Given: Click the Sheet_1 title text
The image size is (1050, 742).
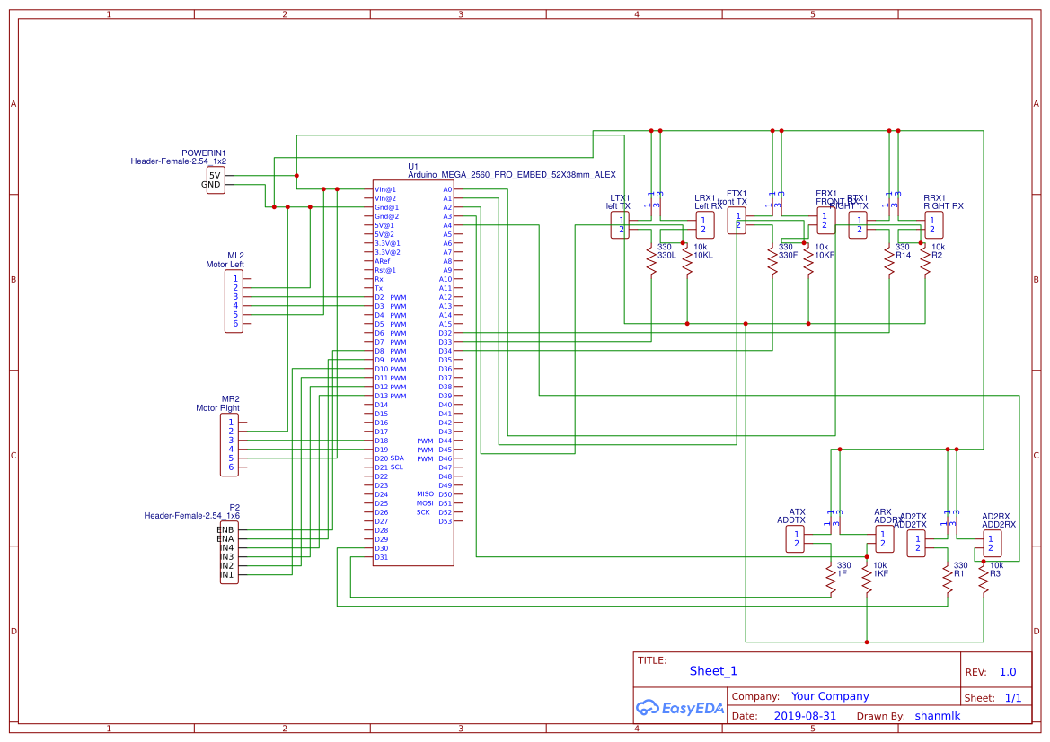Looking at the screenshot, I should (713, 671).
